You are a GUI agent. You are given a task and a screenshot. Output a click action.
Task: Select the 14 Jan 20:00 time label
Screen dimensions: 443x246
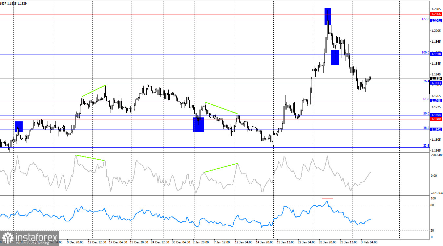point(265,242)
